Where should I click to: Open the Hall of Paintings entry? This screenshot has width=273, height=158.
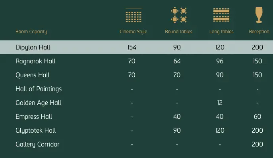(39, 89)
